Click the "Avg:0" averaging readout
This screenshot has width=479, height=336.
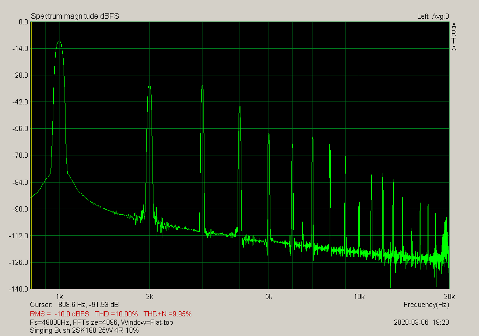point(441,16)
